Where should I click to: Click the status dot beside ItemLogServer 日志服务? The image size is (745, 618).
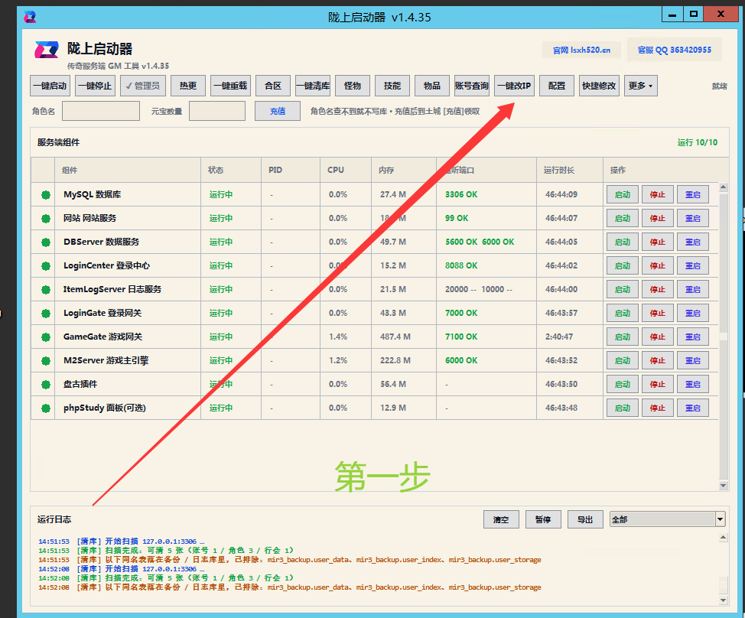click(x=46, y=289)
